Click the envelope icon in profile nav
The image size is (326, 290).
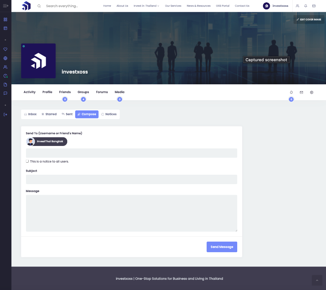301,92
